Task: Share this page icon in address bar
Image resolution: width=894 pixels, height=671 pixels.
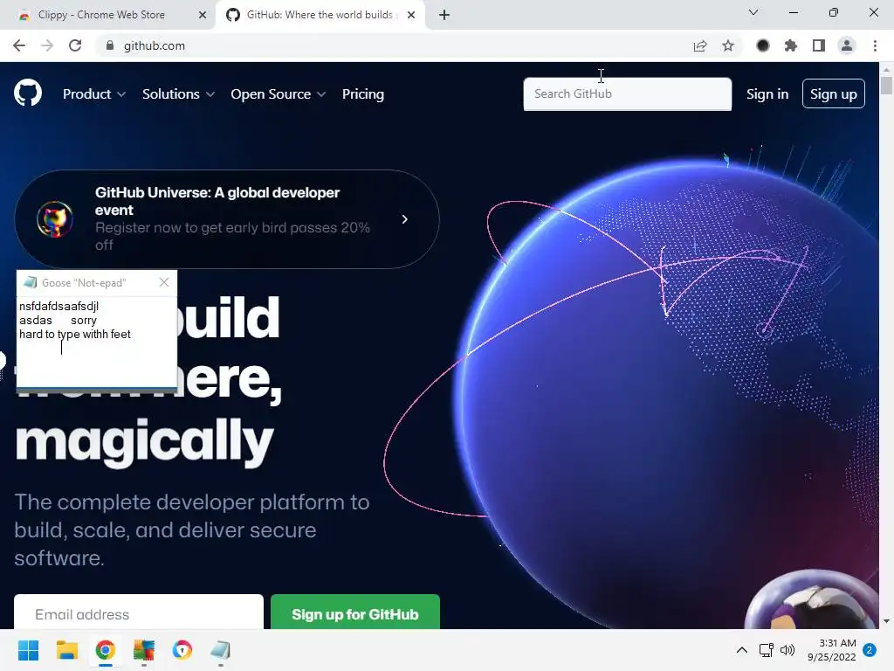Action: (700, 45)
